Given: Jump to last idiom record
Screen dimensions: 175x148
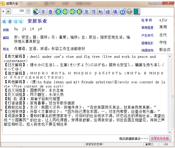Looking at the screenshot, I should pyautogui.click(x=79, y=12).
